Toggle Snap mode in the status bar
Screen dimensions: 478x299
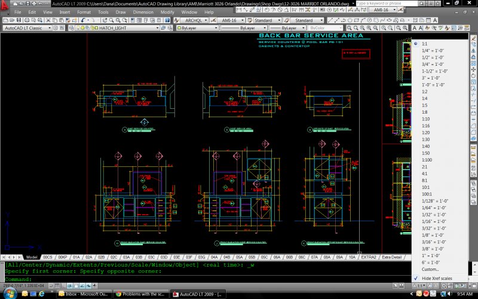click(51, 286)
